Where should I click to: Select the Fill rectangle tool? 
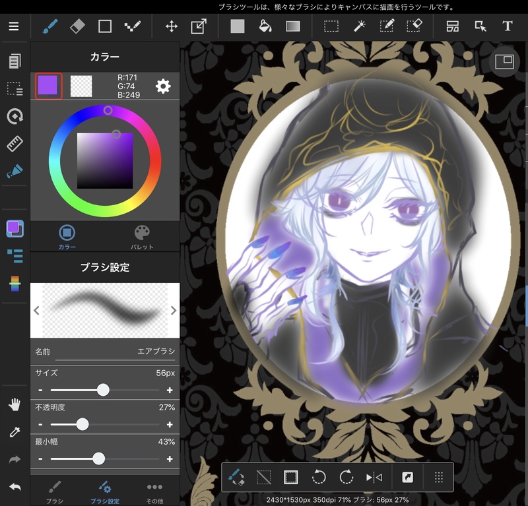238,26
